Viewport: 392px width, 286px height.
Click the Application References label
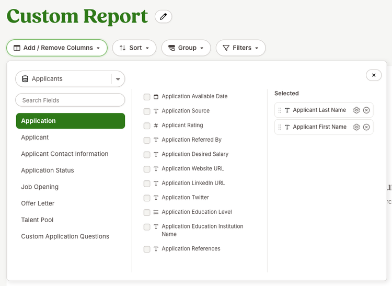click(x=191, y=248)
